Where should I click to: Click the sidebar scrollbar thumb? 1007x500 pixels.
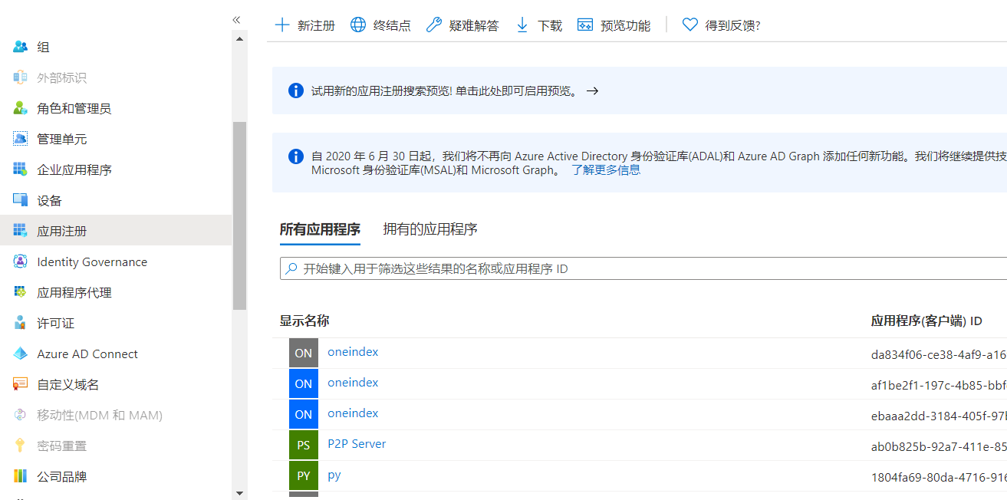click(240, 215)
